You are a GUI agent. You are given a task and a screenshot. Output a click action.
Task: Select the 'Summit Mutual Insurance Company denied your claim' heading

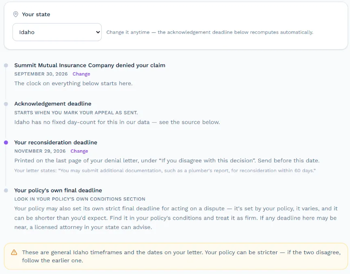coord(90,65)
